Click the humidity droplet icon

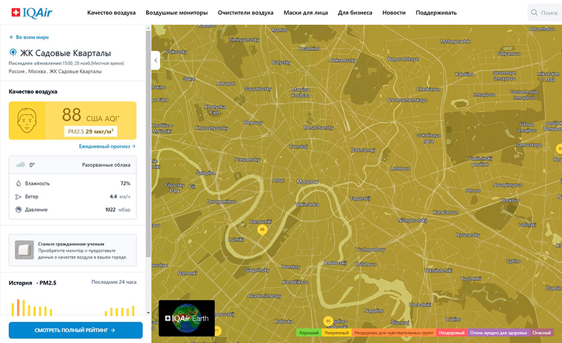[x=18, y=183]
